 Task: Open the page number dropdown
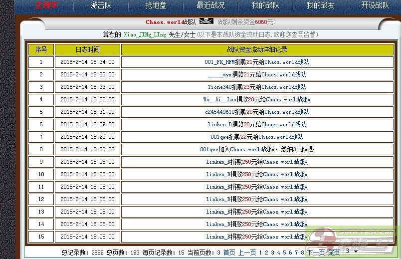352,252
